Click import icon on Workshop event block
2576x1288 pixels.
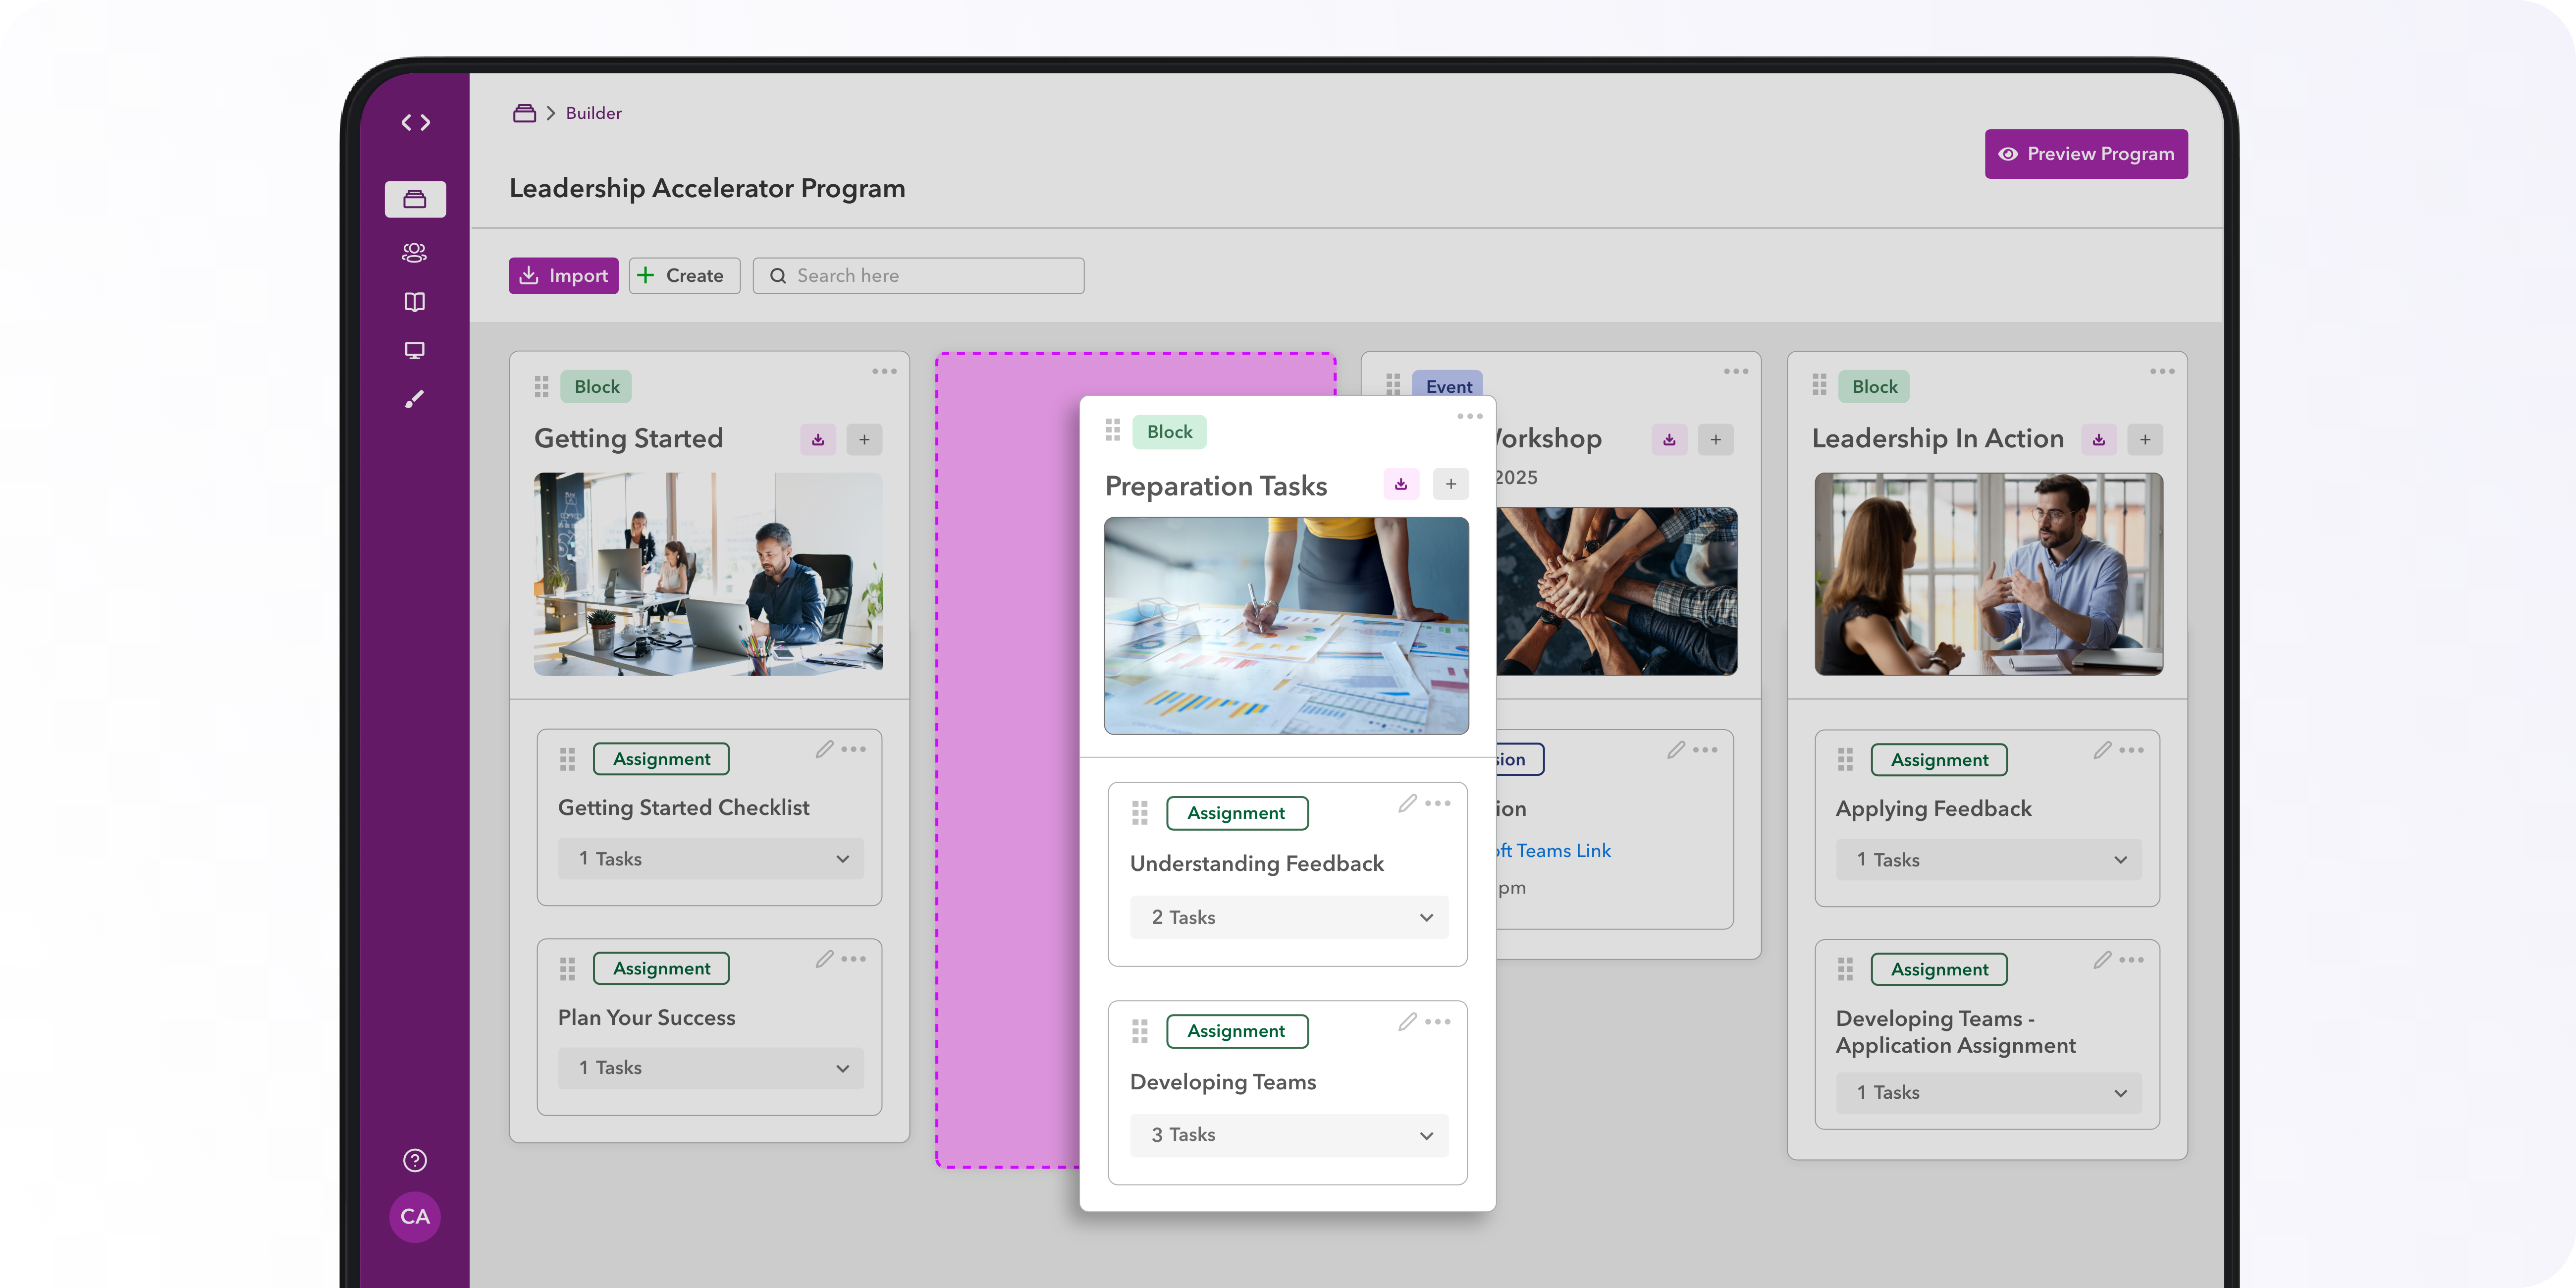pyautogui.click(x=1669, y=439)
